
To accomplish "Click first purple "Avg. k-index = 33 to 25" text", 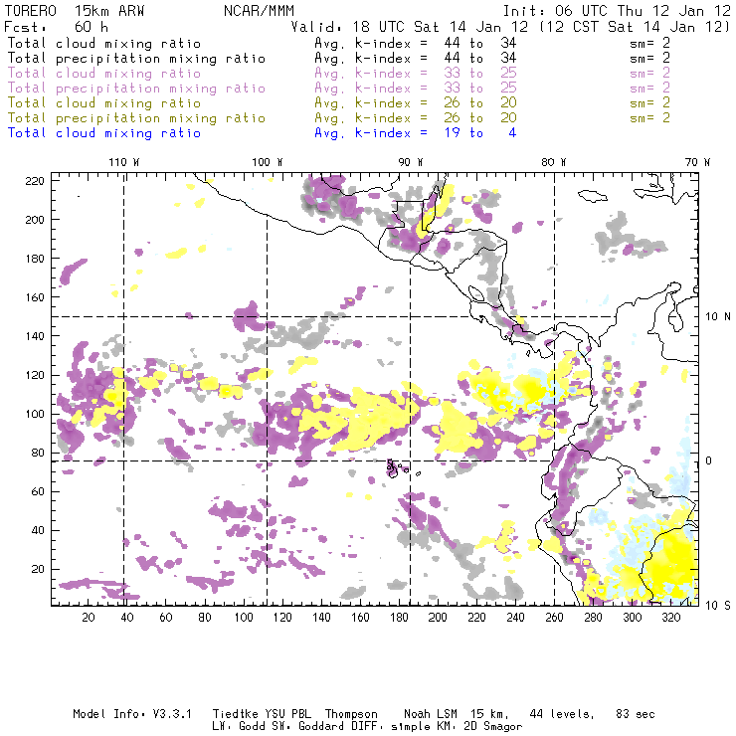I will (416, 74).
